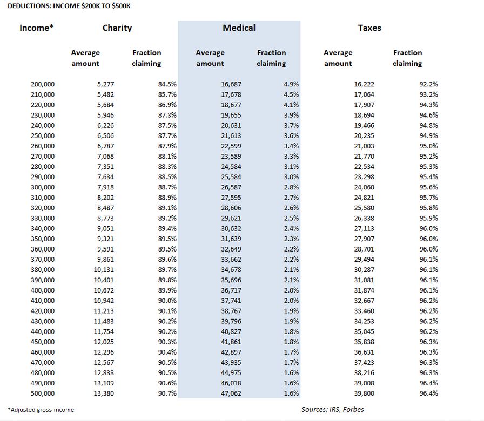Image resolution: width=484 pixels, height=421 pixels.
Task: Click 'Average amount' subheader under Charity
Action: [85, 58]
